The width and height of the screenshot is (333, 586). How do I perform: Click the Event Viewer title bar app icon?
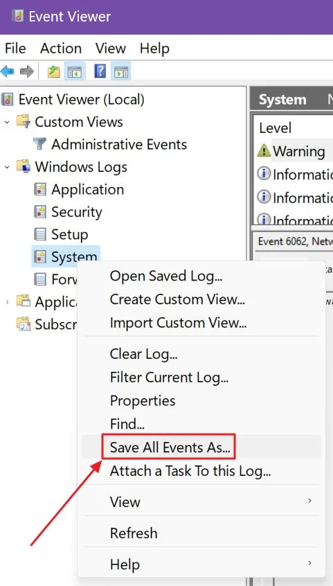tap(17, 16)
